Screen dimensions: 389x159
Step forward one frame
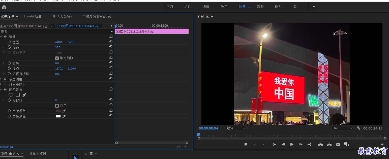pos(301,144)
